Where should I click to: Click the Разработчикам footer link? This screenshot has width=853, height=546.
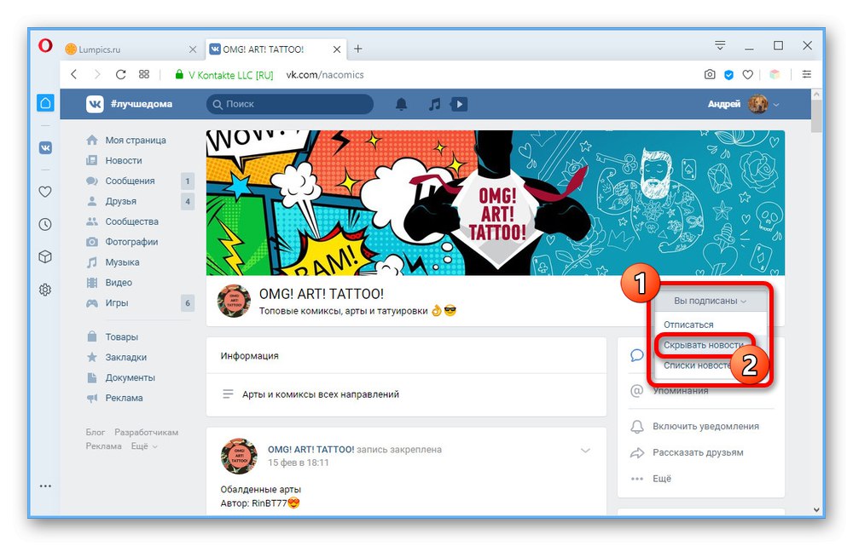[x=147, y=433]
